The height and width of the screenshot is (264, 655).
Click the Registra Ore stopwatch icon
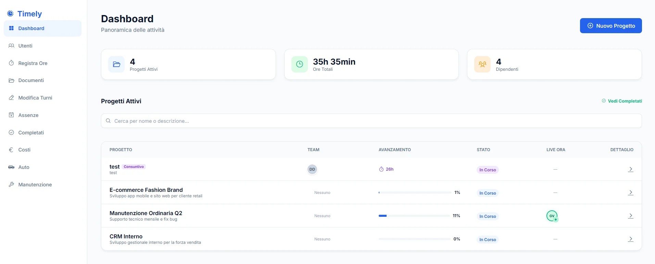[11, 63]
